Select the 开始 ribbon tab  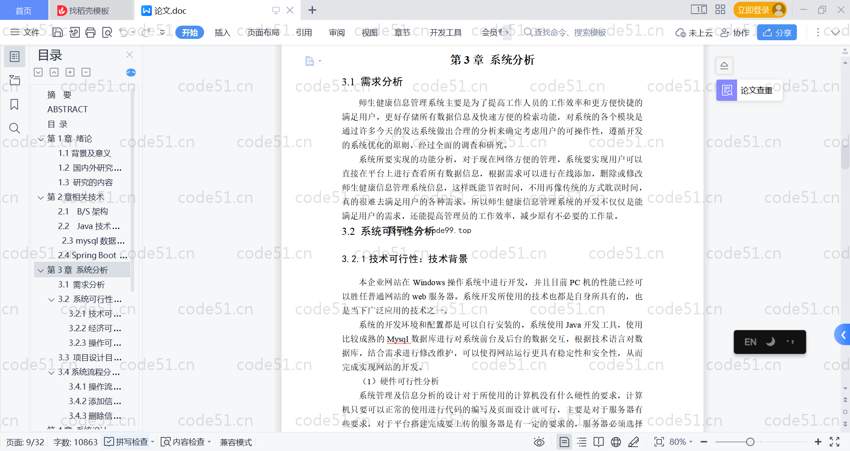tap(189, 32)
